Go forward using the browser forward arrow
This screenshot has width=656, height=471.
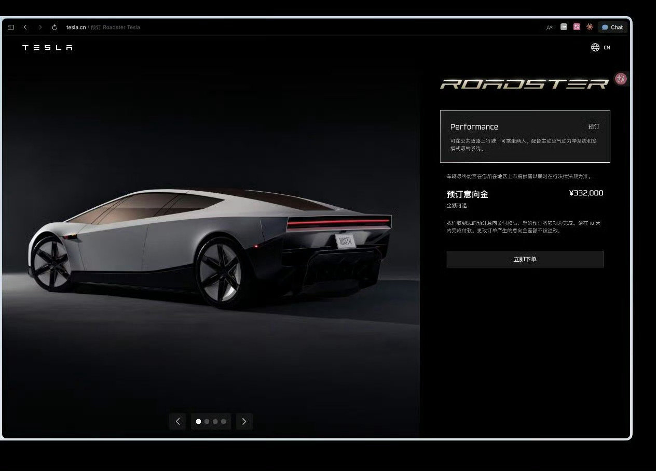pos(40,27)
